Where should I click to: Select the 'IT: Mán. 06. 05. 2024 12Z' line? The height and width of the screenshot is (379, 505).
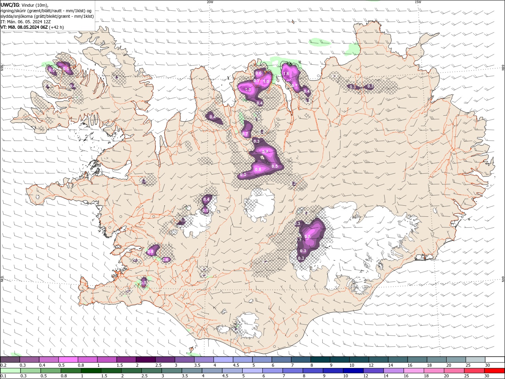point(25,22)
